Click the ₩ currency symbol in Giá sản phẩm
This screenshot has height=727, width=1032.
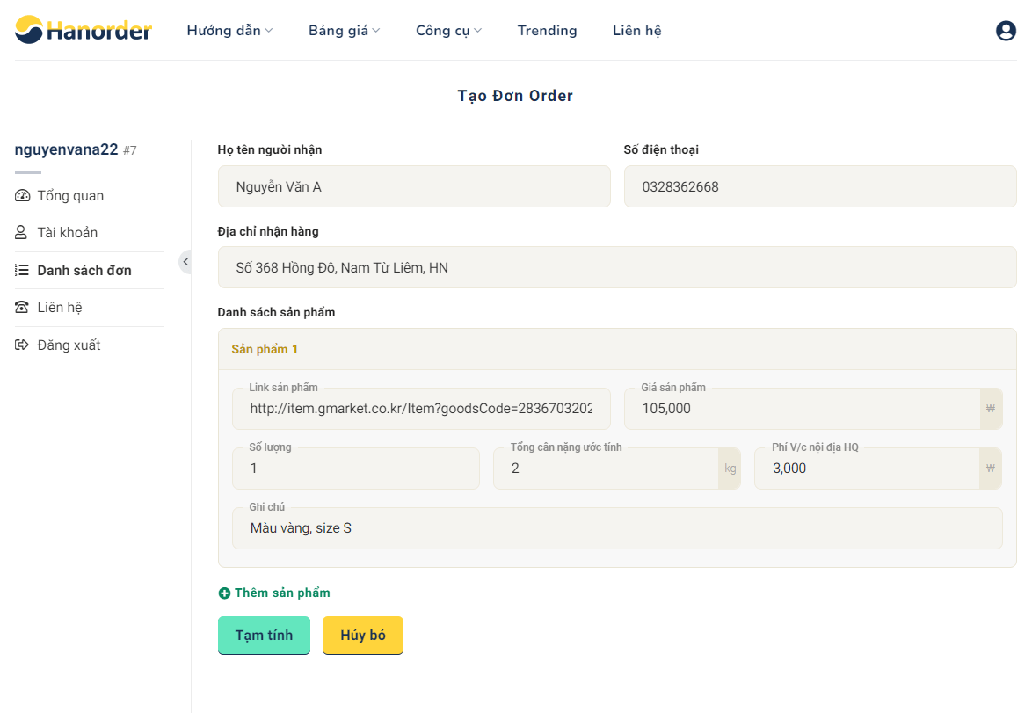(990, 408)
